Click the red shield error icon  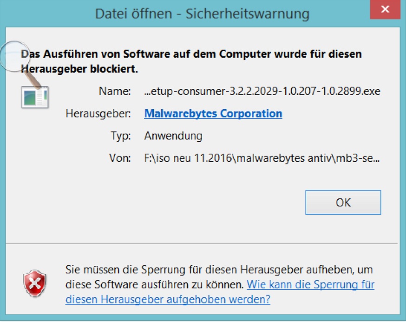click(35, 283)
